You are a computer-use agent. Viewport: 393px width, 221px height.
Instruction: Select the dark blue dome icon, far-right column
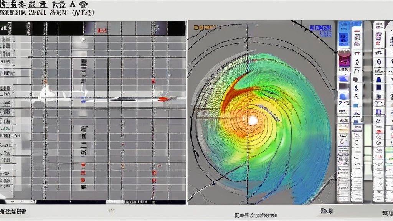[379, 79]
